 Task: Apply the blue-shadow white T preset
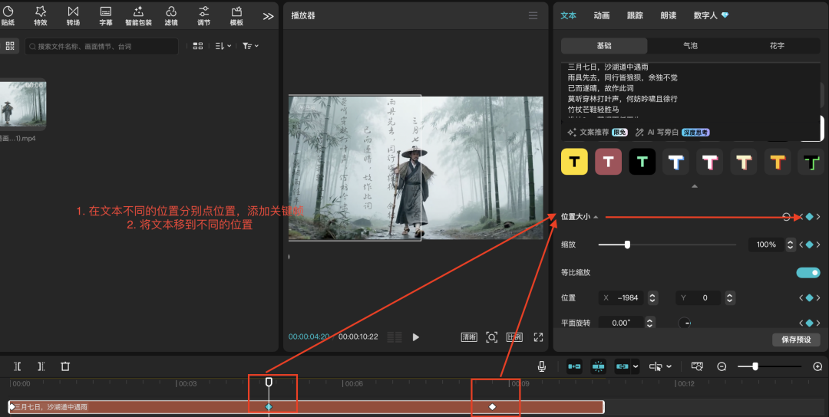click(x=675, y=162)
